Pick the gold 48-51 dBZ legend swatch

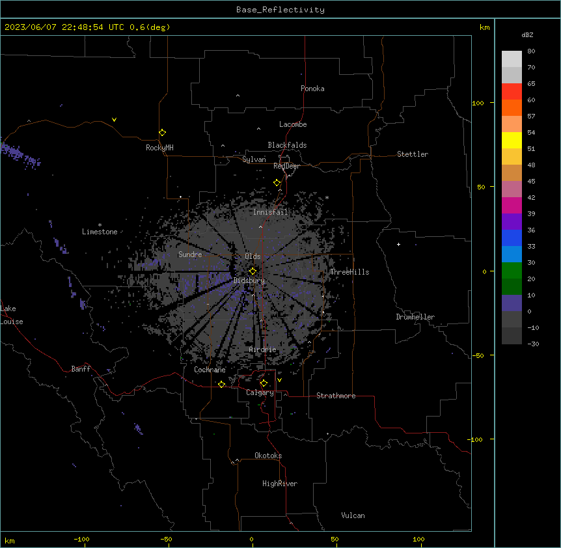click(512, 156)
